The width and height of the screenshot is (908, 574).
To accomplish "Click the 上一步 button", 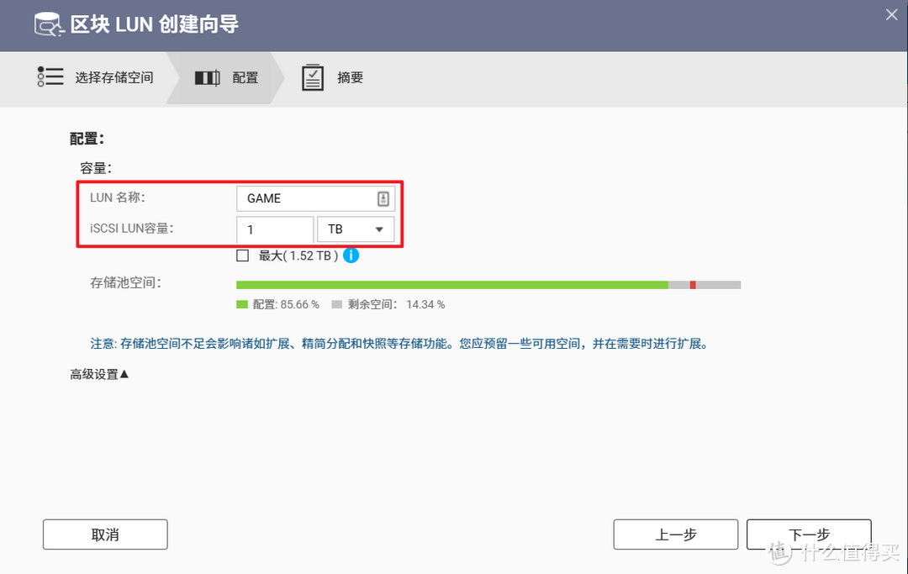I will [675, 534].
